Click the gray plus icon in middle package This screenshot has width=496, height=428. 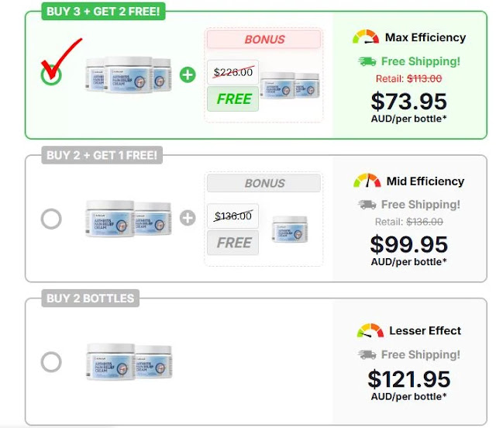[x=188, y=219]
